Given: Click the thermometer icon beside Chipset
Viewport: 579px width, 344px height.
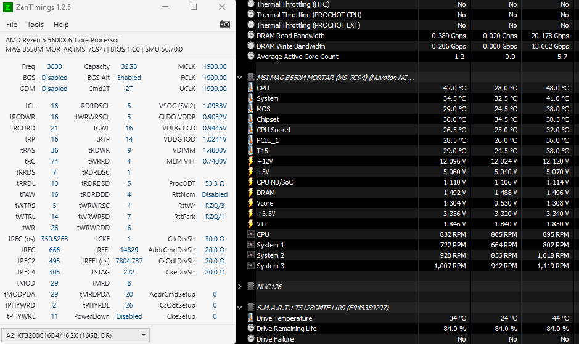Looking at the screenshot, I should click(x=251, y=119).
